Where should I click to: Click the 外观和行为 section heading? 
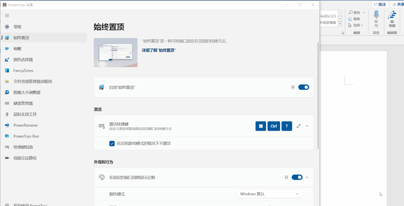click(x=103, y=162)
